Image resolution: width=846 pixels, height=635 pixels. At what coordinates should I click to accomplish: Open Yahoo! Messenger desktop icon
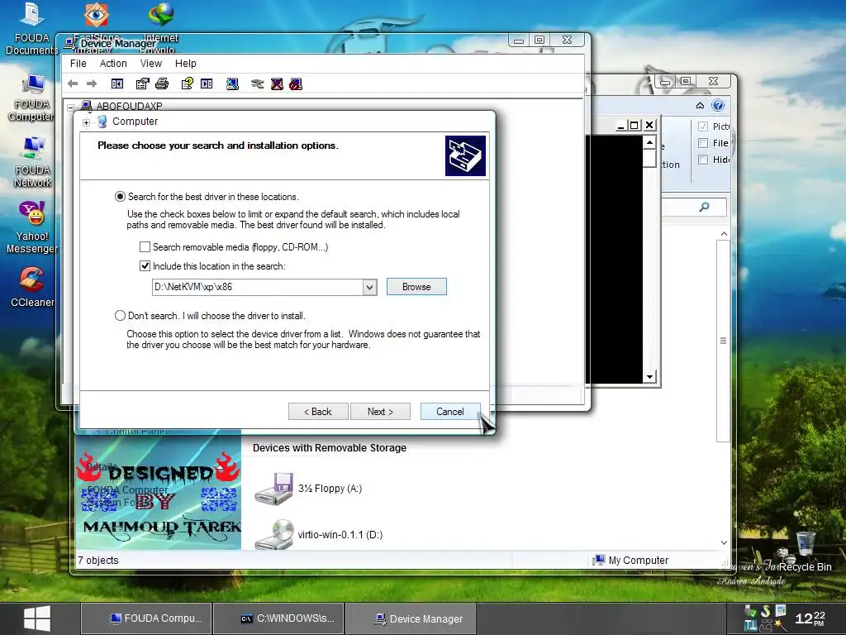click(x=32, y=227)
